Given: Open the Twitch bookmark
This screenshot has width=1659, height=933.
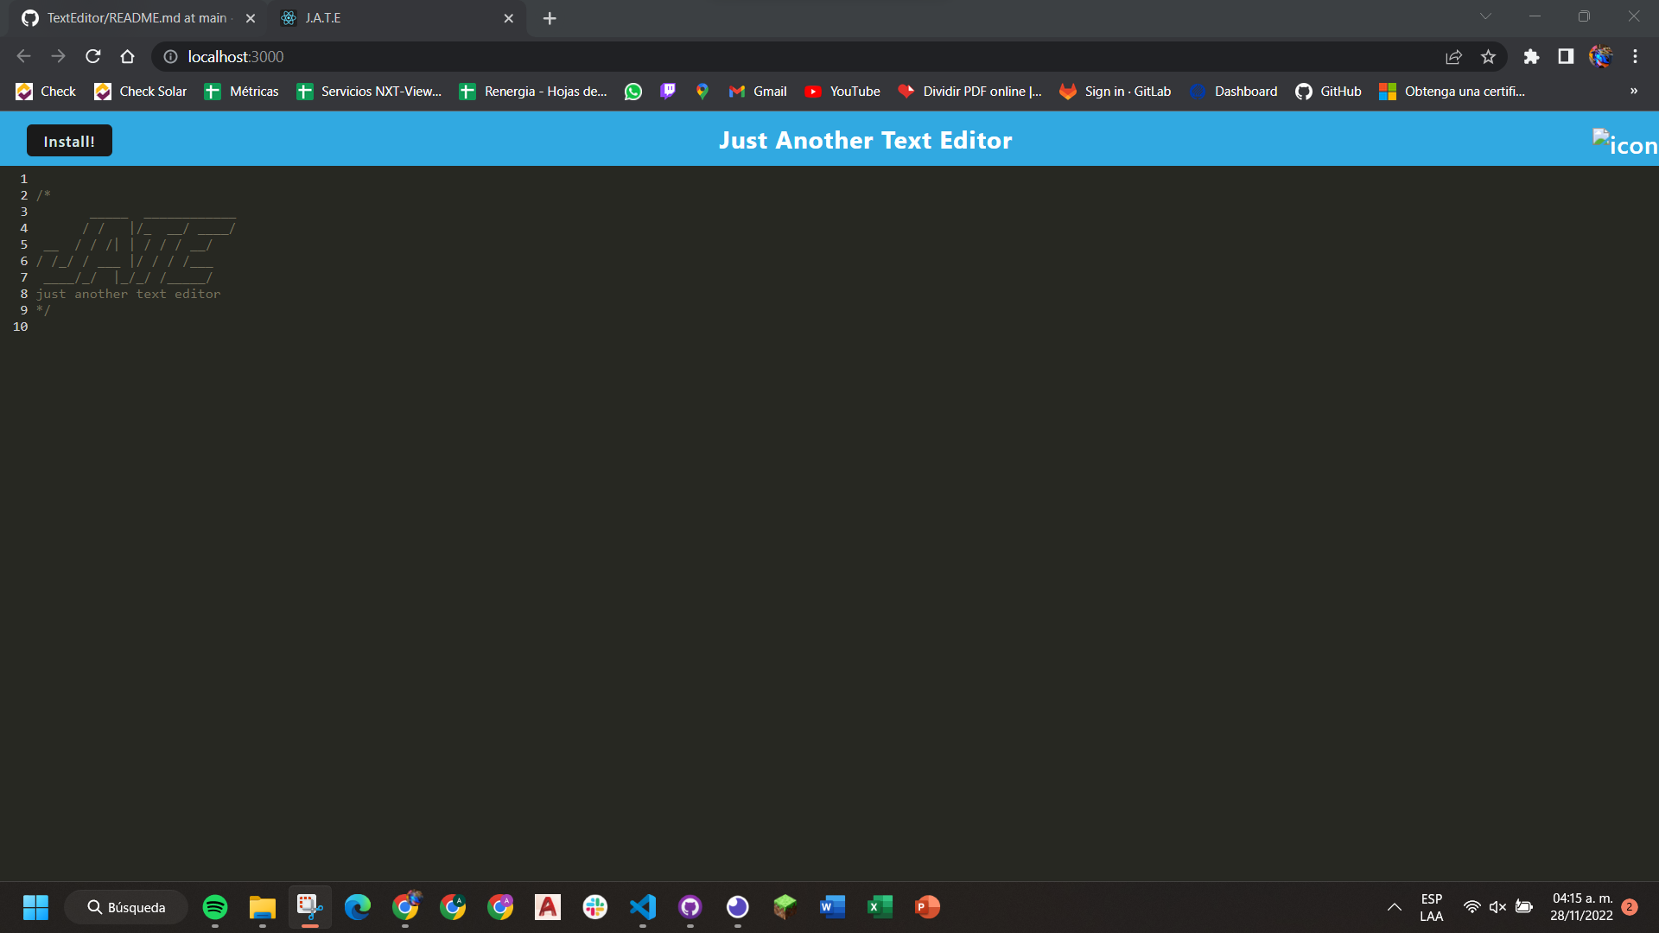Looking at the screenshot, I should coord(667,91).
